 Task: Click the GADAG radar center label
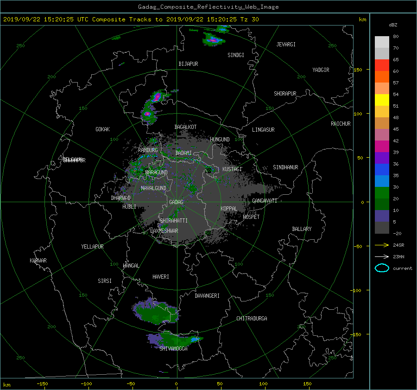click(176, 202)
